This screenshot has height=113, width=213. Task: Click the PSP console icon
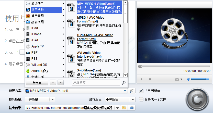click(x=28, y=53)
